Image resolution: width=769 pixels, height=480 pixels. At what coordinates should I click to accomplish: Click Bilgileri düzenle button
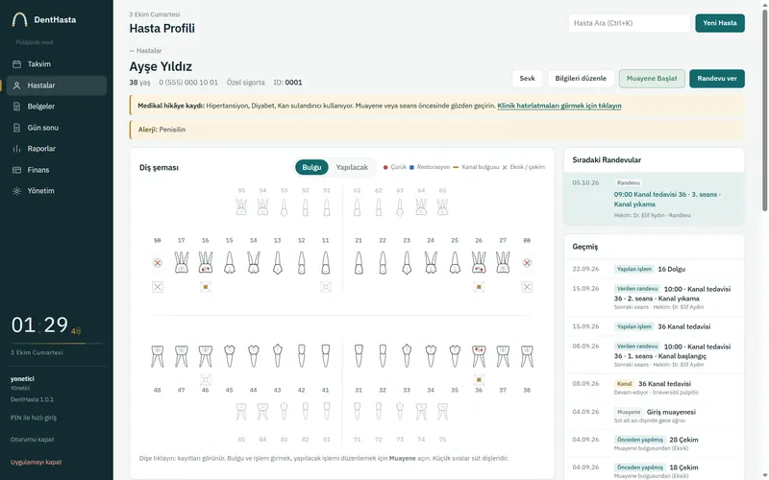[x=581, y=79]
